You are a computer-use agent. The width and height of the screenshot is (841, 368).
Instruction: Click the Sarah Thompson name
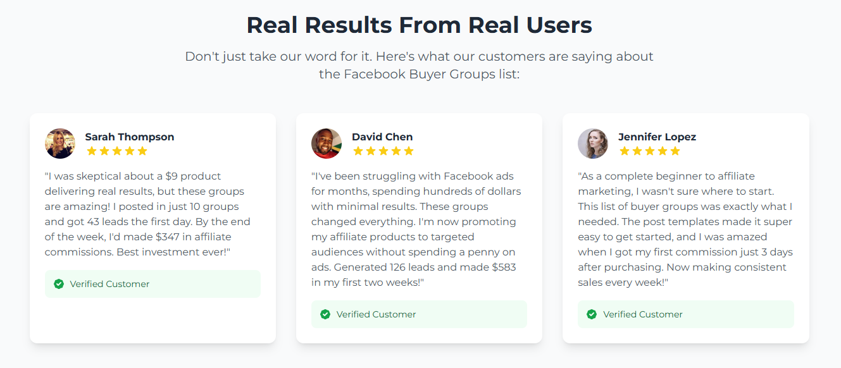(x=130, y=137)
